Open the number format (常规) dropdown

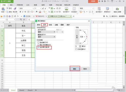click(x=93, y=8)
